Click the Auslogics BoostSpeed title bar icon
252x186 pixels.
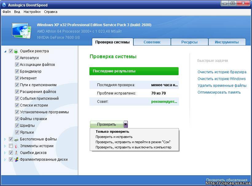pyautogui.click(x=4, y=5)
